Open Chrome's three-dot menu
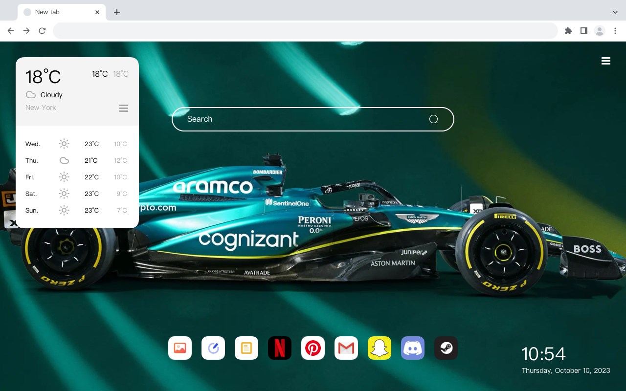Image resolution: width=626 pixels, height=391 pixels. point(615,31)
